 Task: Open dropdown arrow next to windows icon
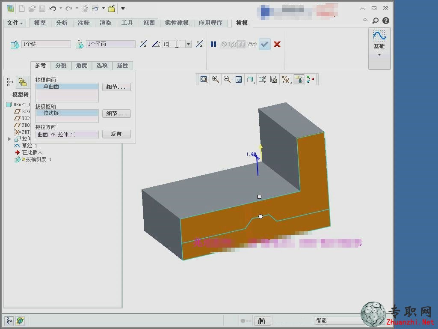pyautogui.click(x=104, y=9)
